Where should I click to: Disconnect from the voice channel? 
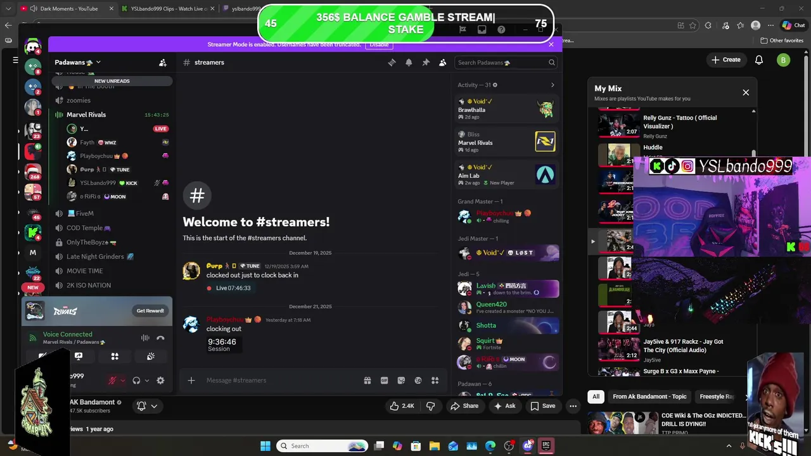160,338
